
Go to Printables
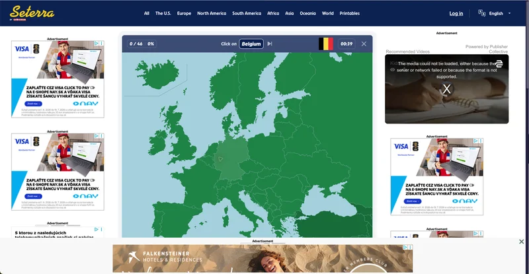(x=350, y=13)
